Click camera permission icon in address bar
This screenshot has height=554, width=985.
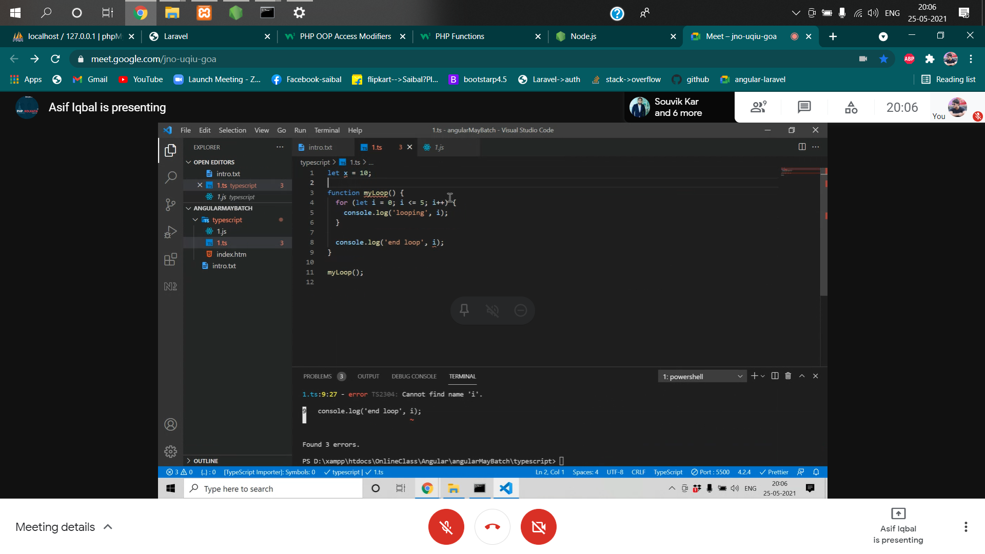click(x=863, y=59)
